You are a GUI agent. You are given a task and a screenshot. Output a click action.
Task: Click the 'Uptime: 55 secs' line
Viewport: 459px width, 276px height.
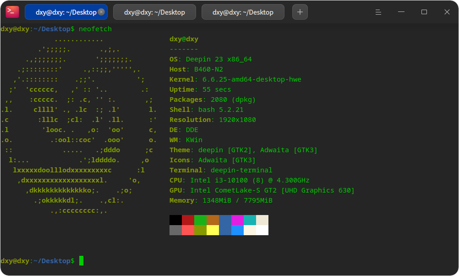200,89
